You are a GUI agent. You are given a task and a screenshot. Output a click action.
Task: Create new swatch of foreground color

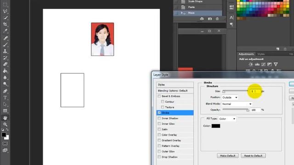[x=278, y=49]
